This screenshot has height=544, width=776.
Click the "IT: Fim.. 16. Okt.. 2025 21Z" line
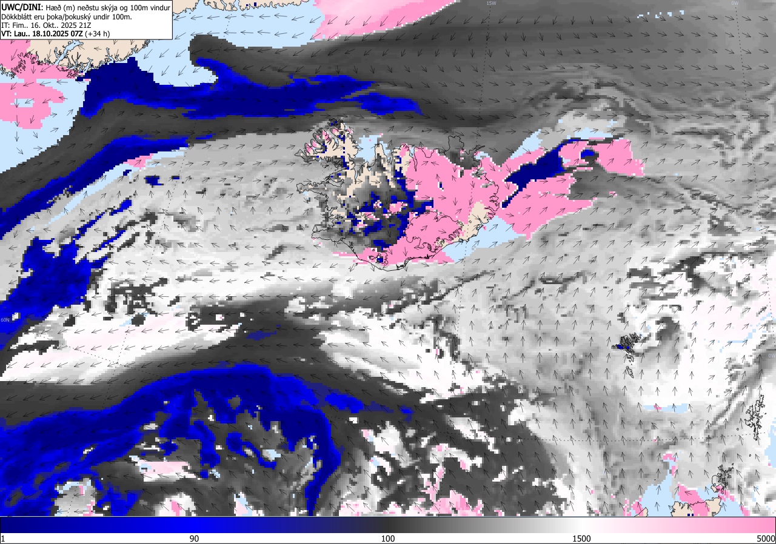46,25
